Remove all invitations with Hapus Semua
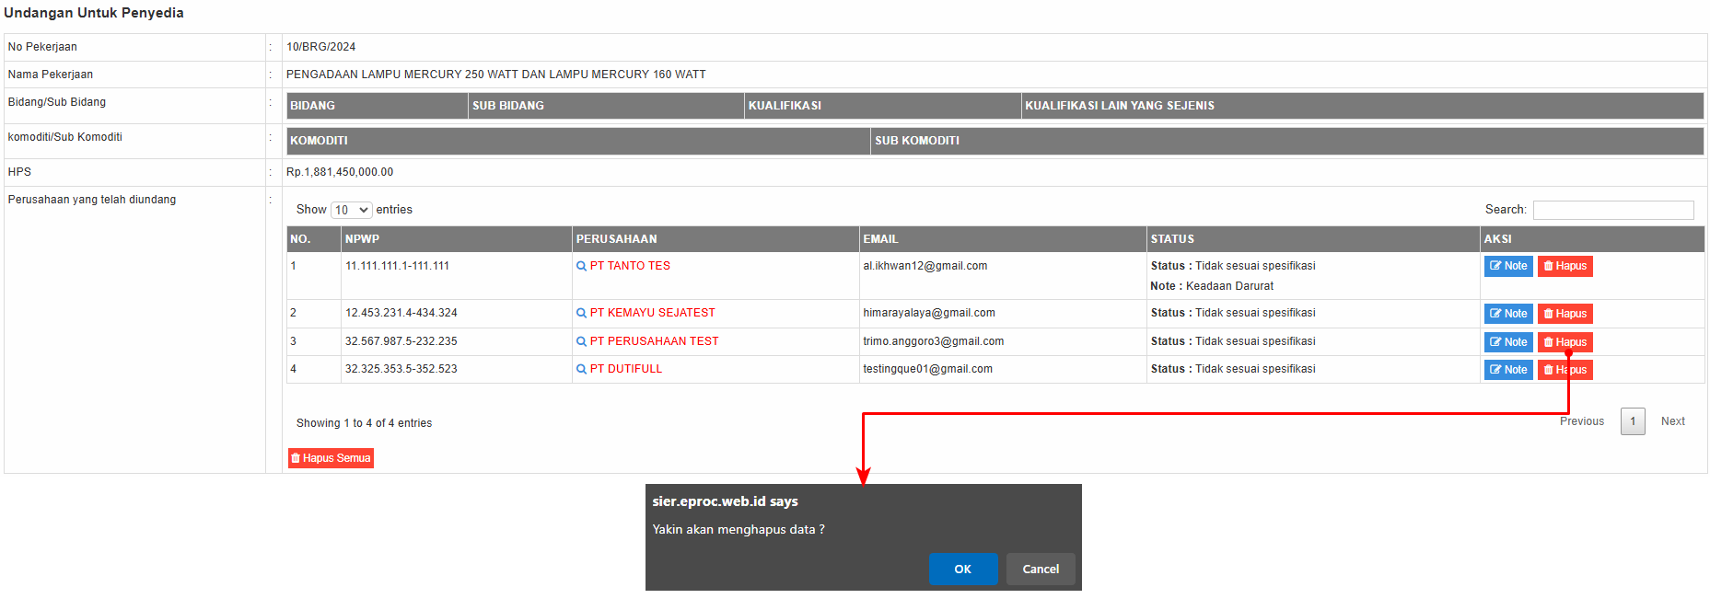 point(331,458)
